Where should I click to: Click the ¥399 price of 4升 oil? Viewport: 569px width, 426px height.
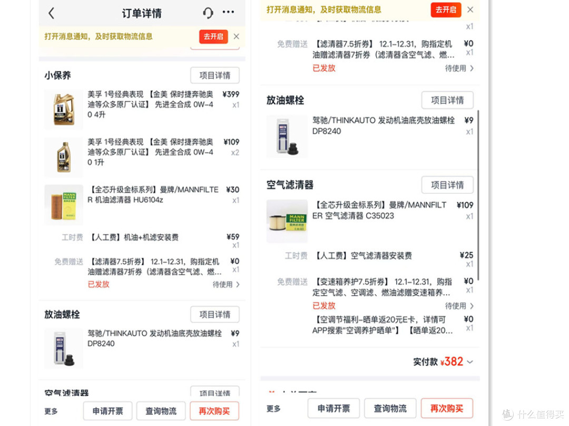coord(231,95)
